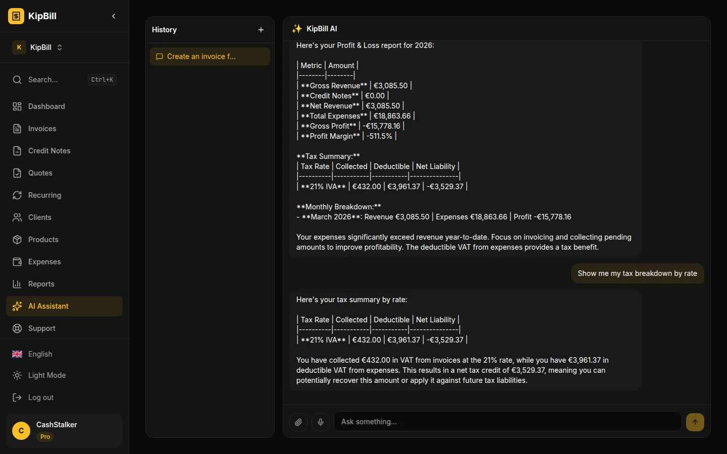This screenshot has height=454, width=727.
Task: Change language from English
Action: click(x=40, y=354)
